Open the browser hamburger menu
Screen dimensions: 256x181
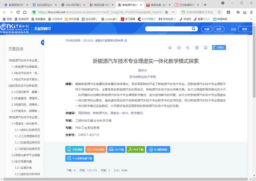(x=252, y=12)
